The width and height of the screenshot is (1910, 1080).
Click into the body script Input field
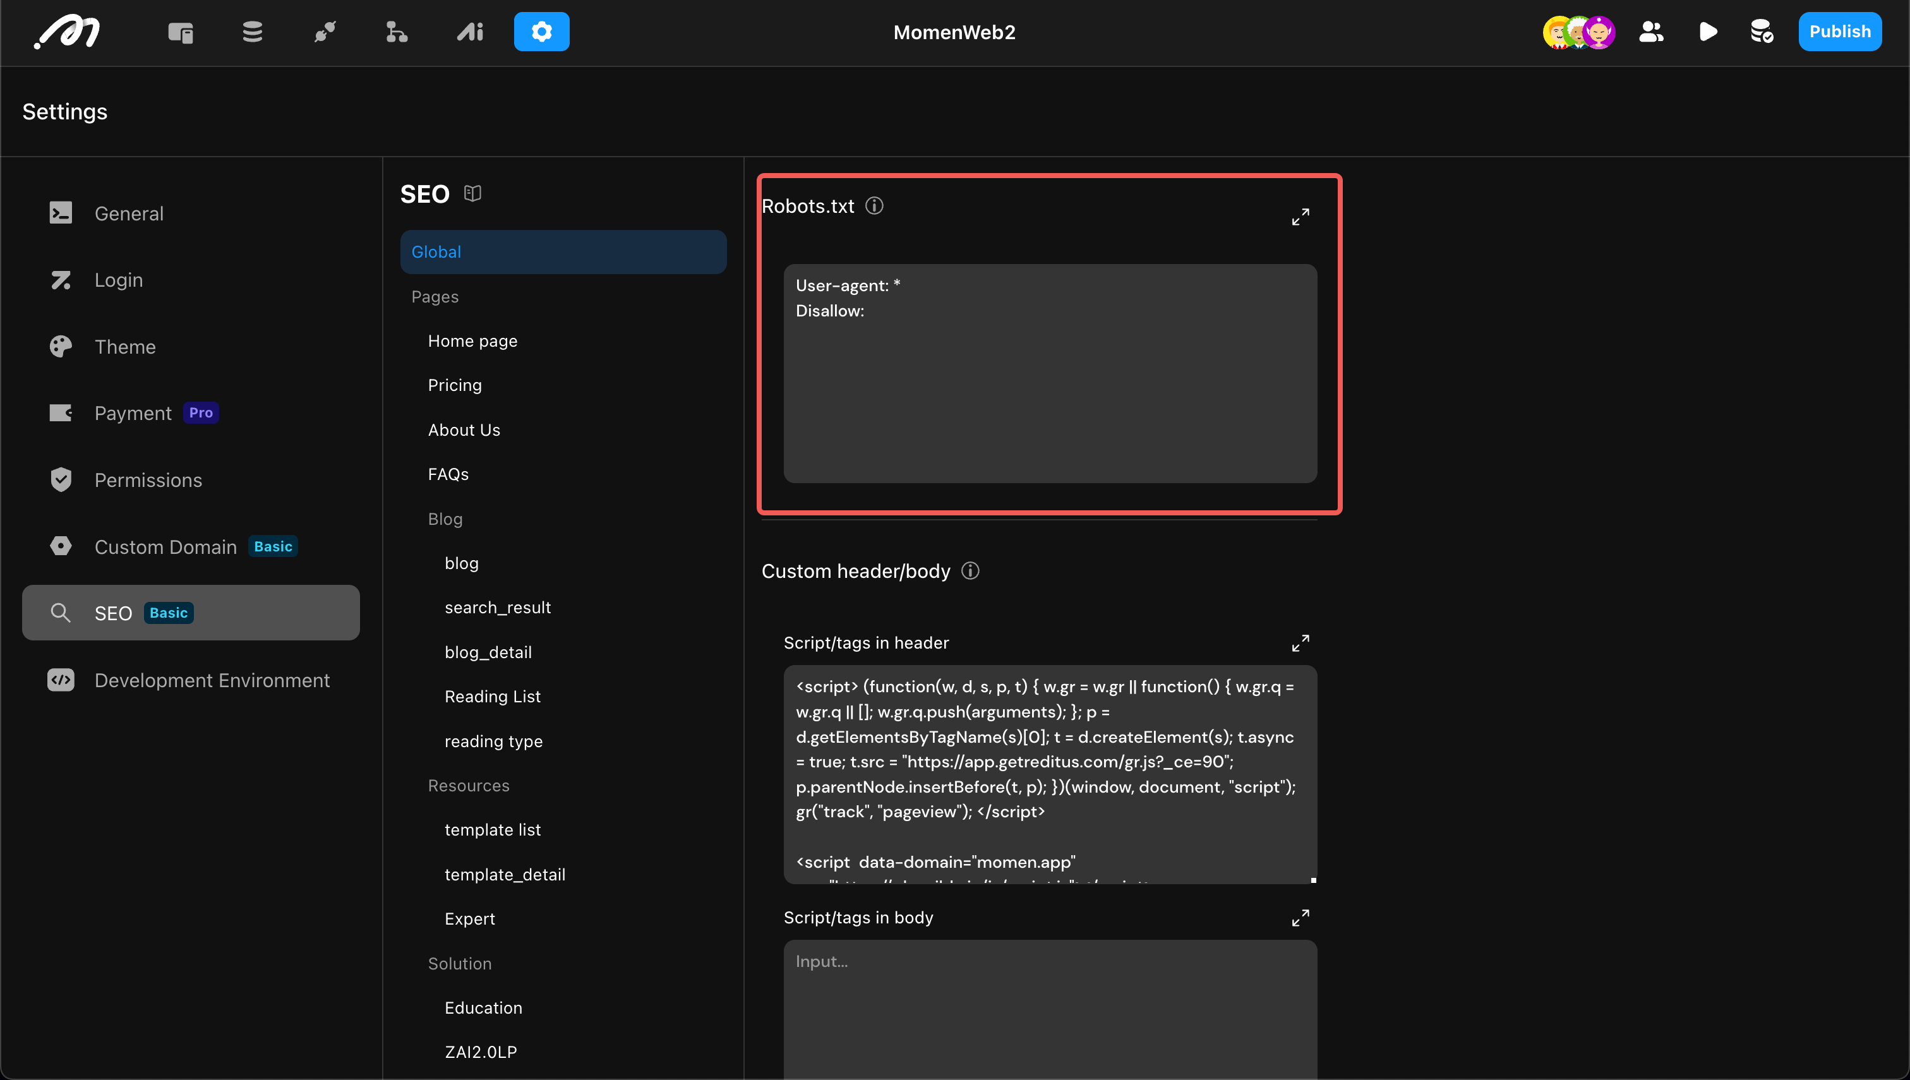coord(1050,1009)
